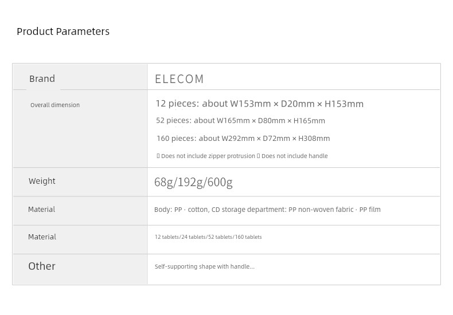Click 'PP non-woven fabric' in the material row
453x315 pixels.
tap(321, 210)
